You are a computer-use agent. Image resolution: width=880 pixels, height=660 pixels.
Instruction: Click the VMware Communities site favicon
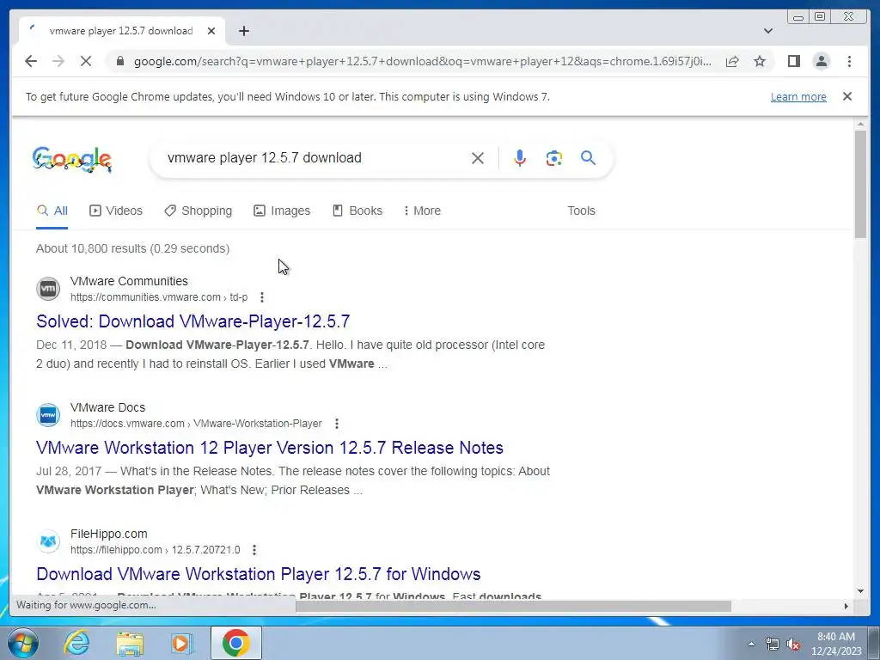48,289
